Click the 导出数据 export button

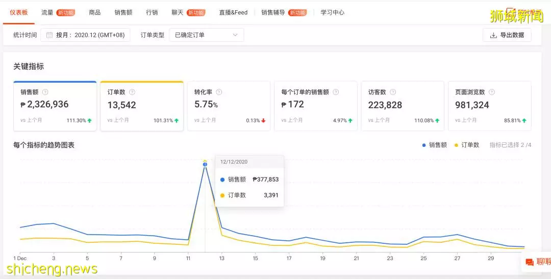(x=507, y=35)
